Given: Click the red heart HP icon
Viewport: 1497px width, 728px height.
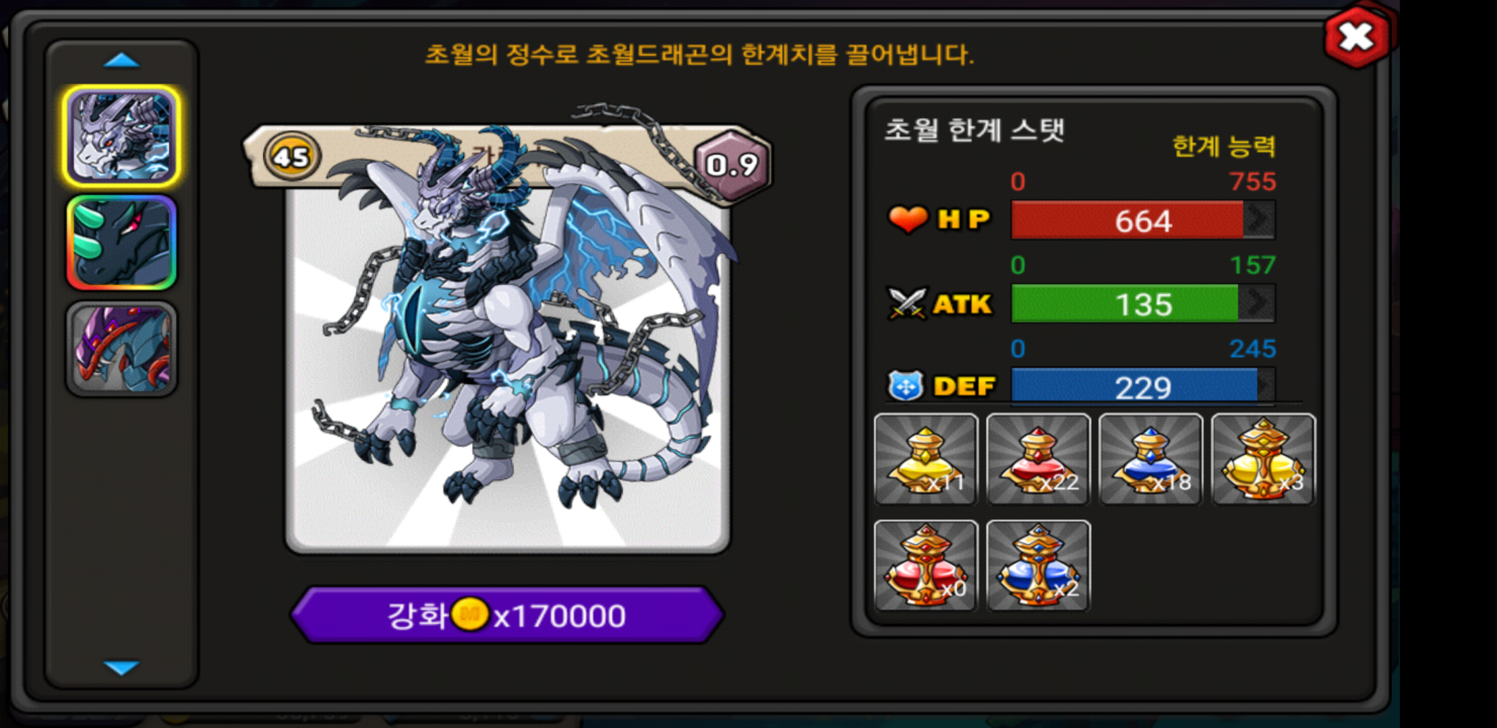Looking at the screenshot, I should coord(908,219).
